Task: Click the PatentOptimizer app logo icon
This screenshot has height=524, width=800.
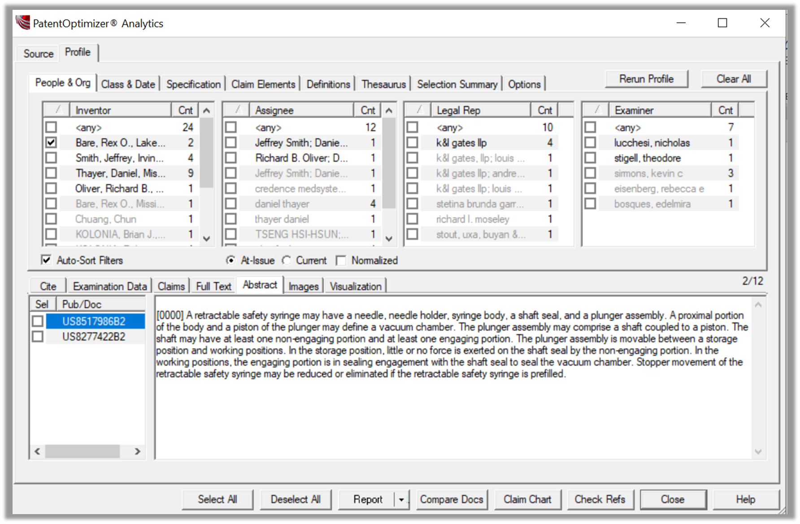Action: click(23, 22)
